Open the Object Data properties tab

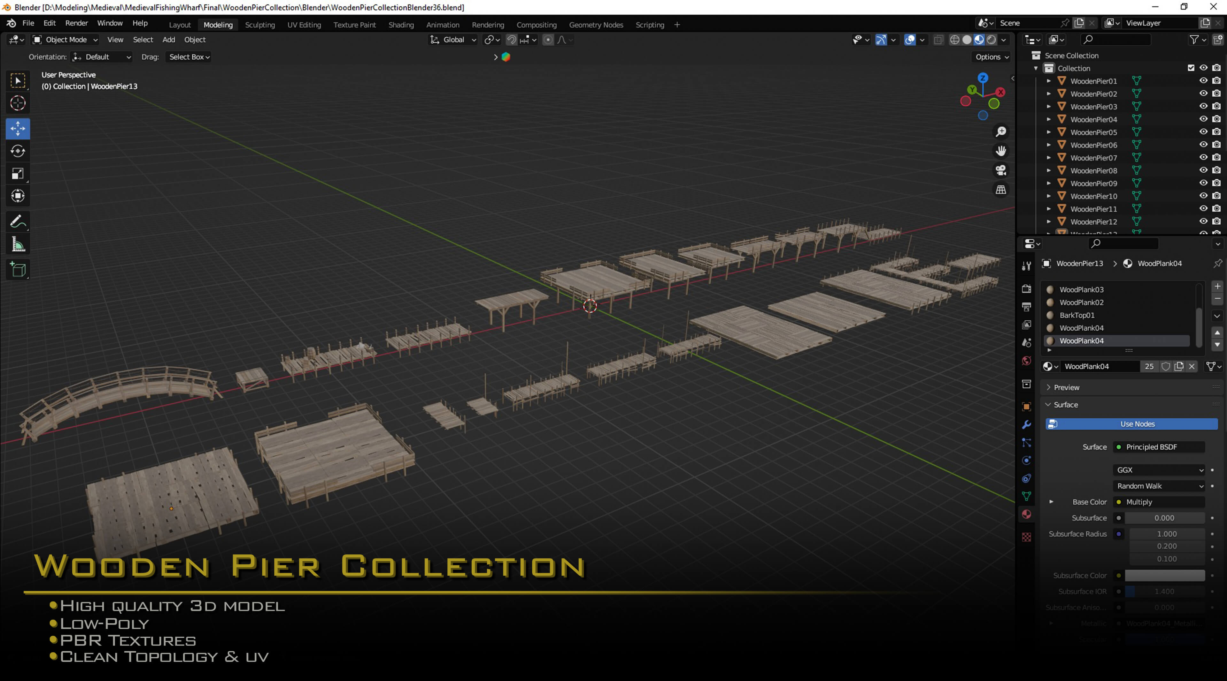(1026, 496)
